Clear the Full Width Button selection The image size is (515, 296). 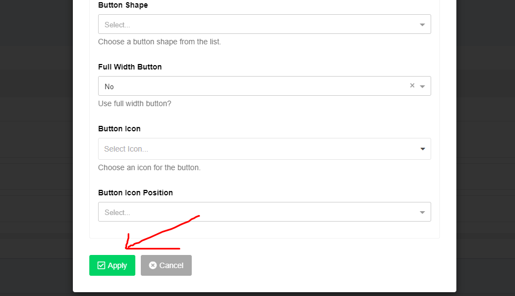coord(412,86)
